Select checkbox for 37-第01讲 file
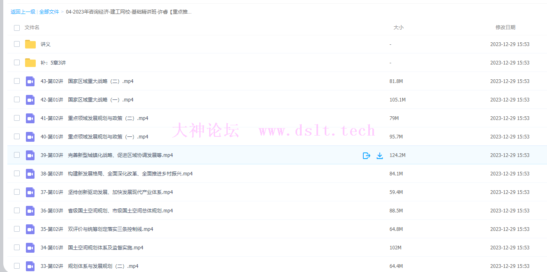 pos(17,192)
